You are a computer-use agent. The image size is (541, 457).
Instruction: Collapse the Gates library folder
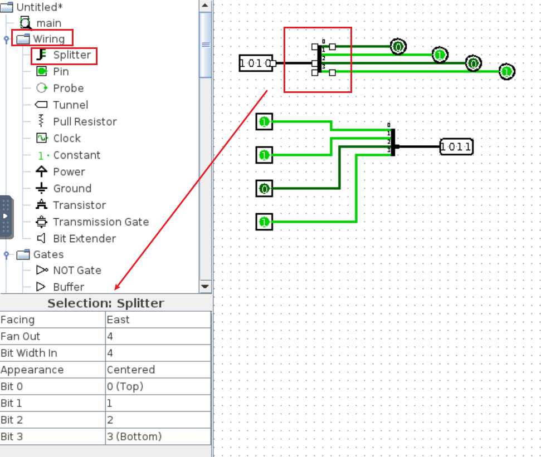pos(7,255)
